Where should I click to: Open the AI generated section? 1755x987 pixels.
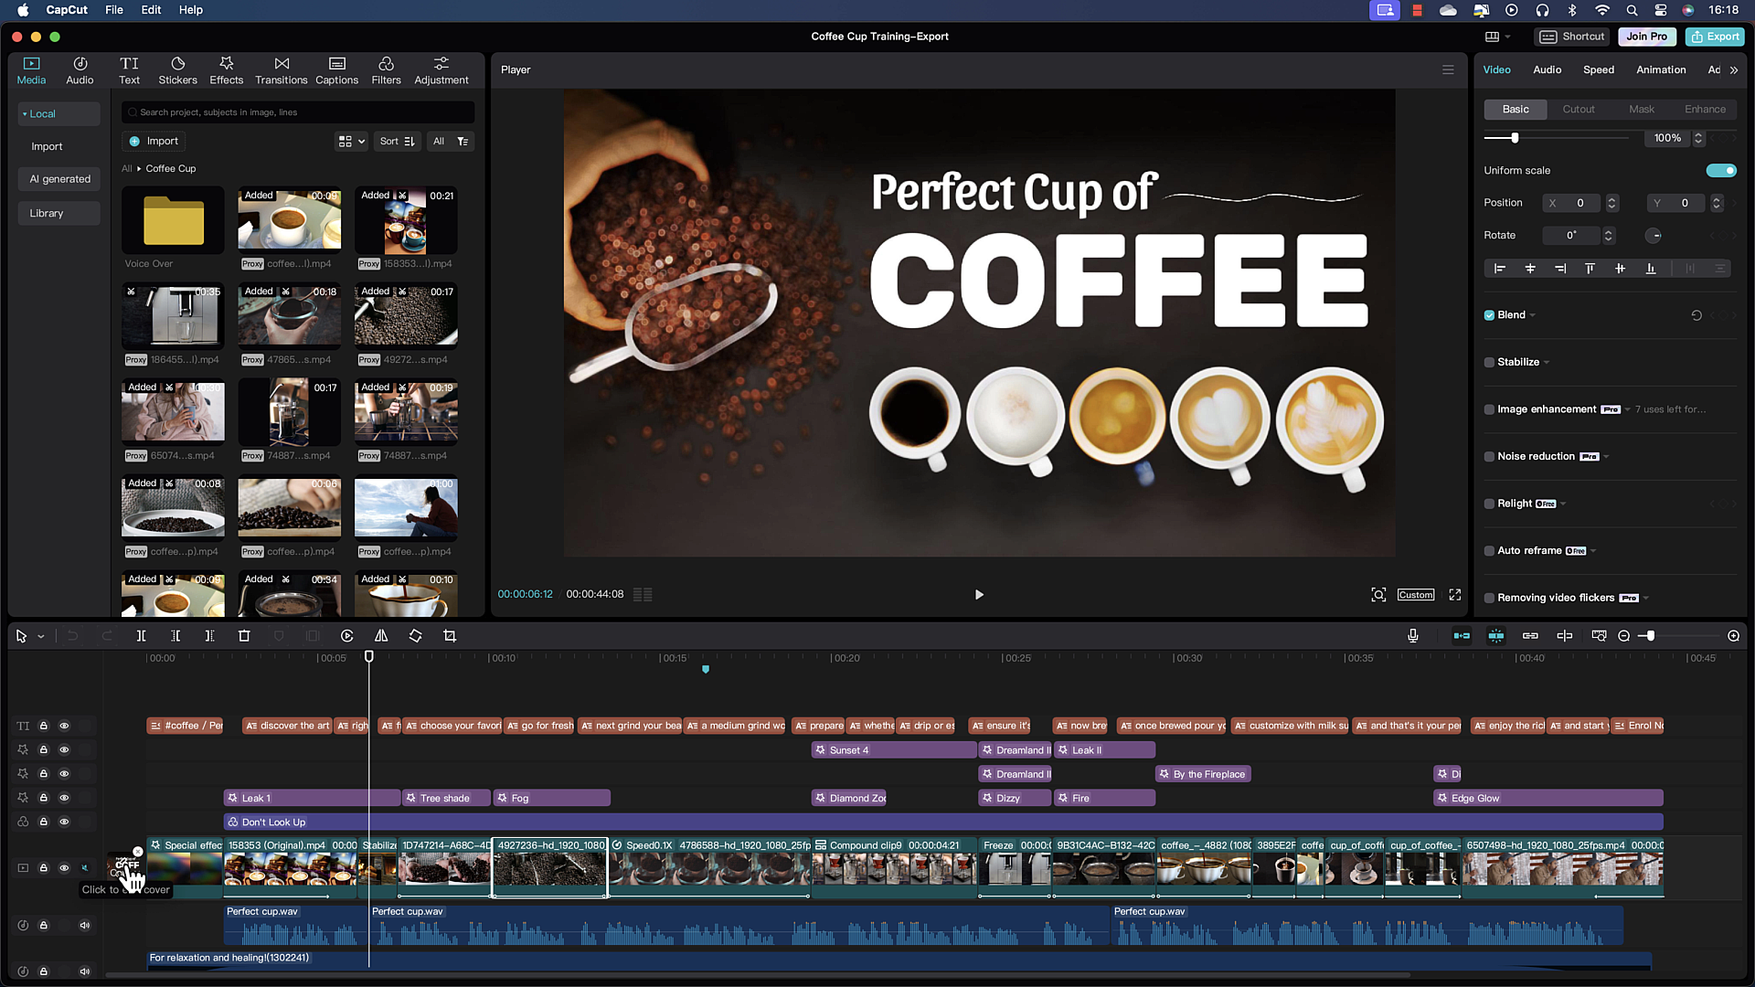click(59, 179)
